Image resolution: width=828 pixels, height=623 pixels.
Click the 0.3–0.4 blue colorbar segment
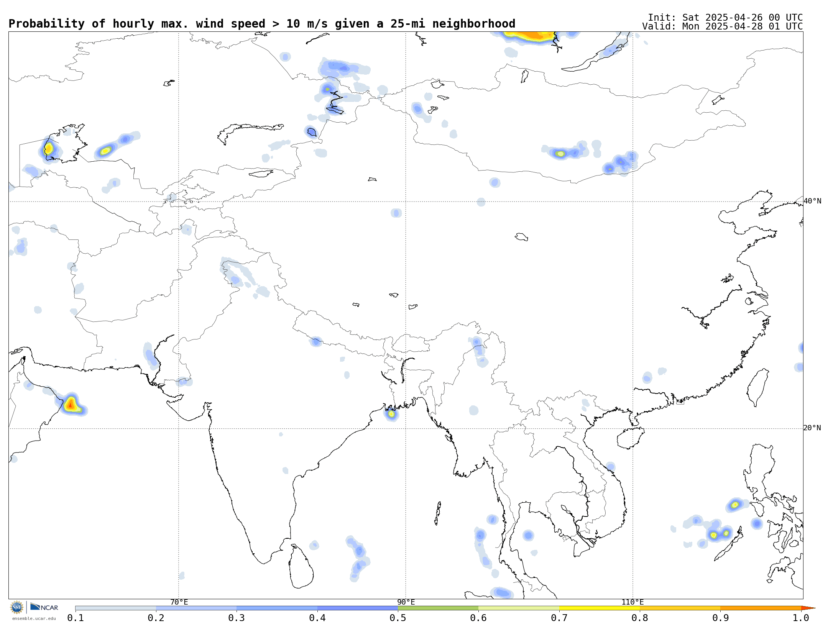pyautogui.click(x=277, y=608)
